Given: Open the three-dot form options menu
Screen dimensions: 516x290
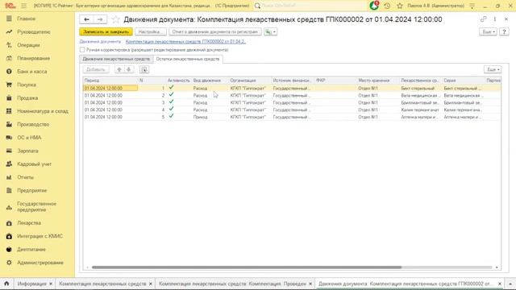Looking at the screenshot, I should (494, 19).
